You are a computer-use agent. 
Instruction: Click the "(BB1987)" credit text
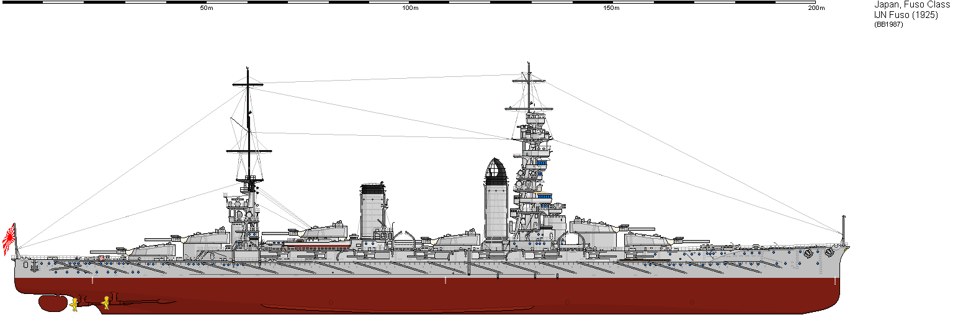(x=888, y=24)
